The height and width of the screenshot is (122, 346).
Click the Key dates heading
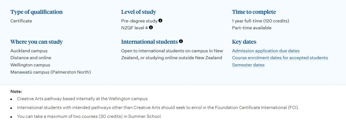pos(244,42)
